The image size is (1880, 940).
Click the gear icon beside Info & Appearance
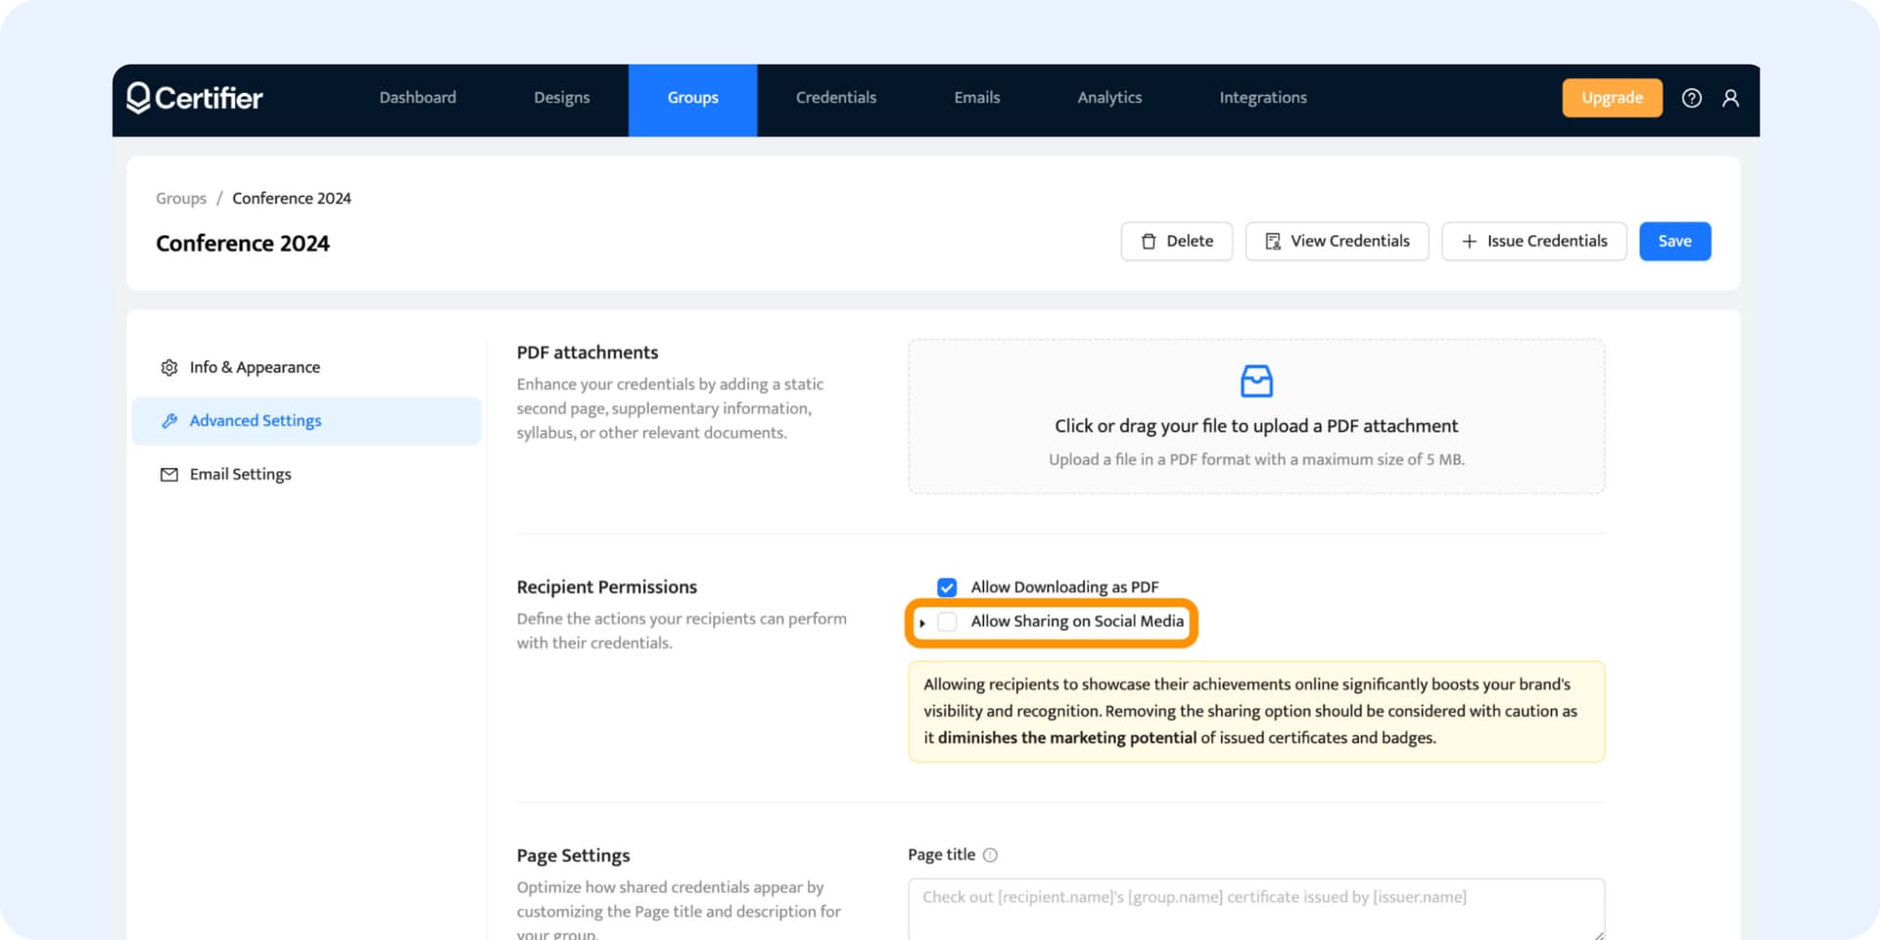point(169,367)
